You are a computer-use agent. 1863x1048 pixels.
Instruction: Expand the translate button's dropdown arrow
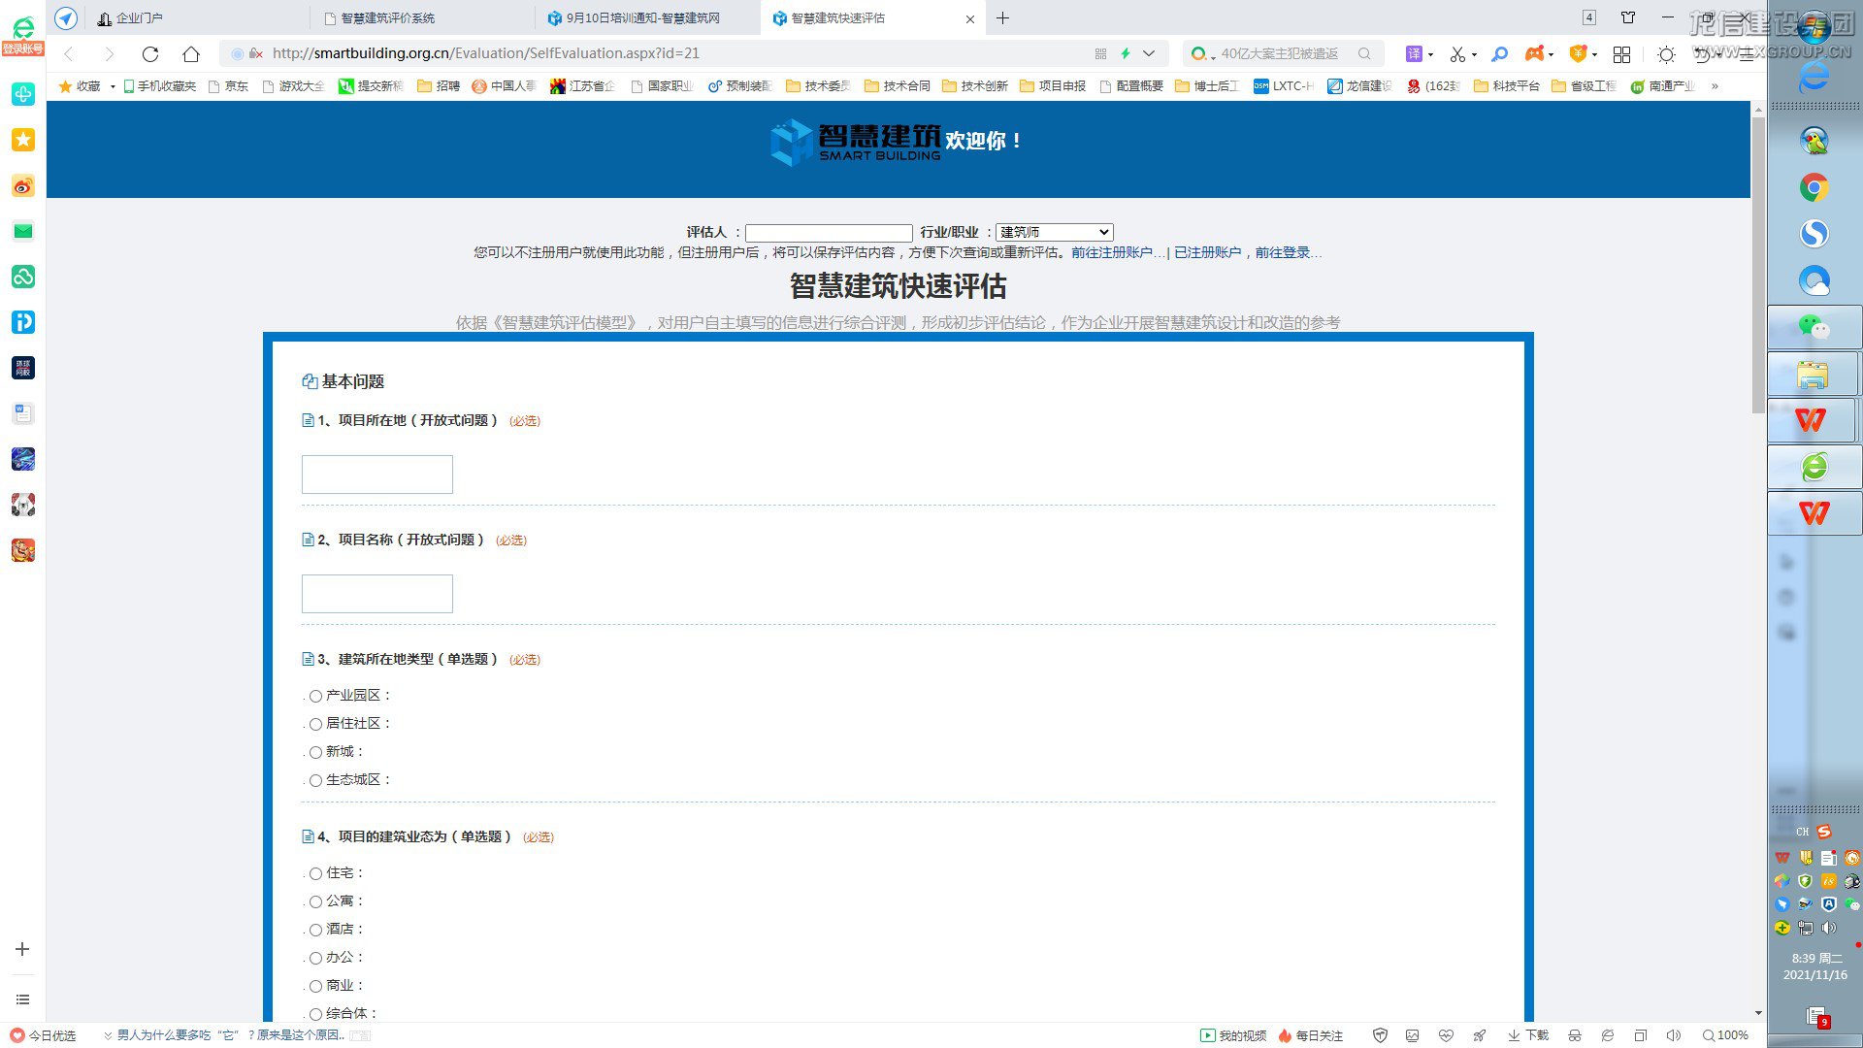point(1429,54)
